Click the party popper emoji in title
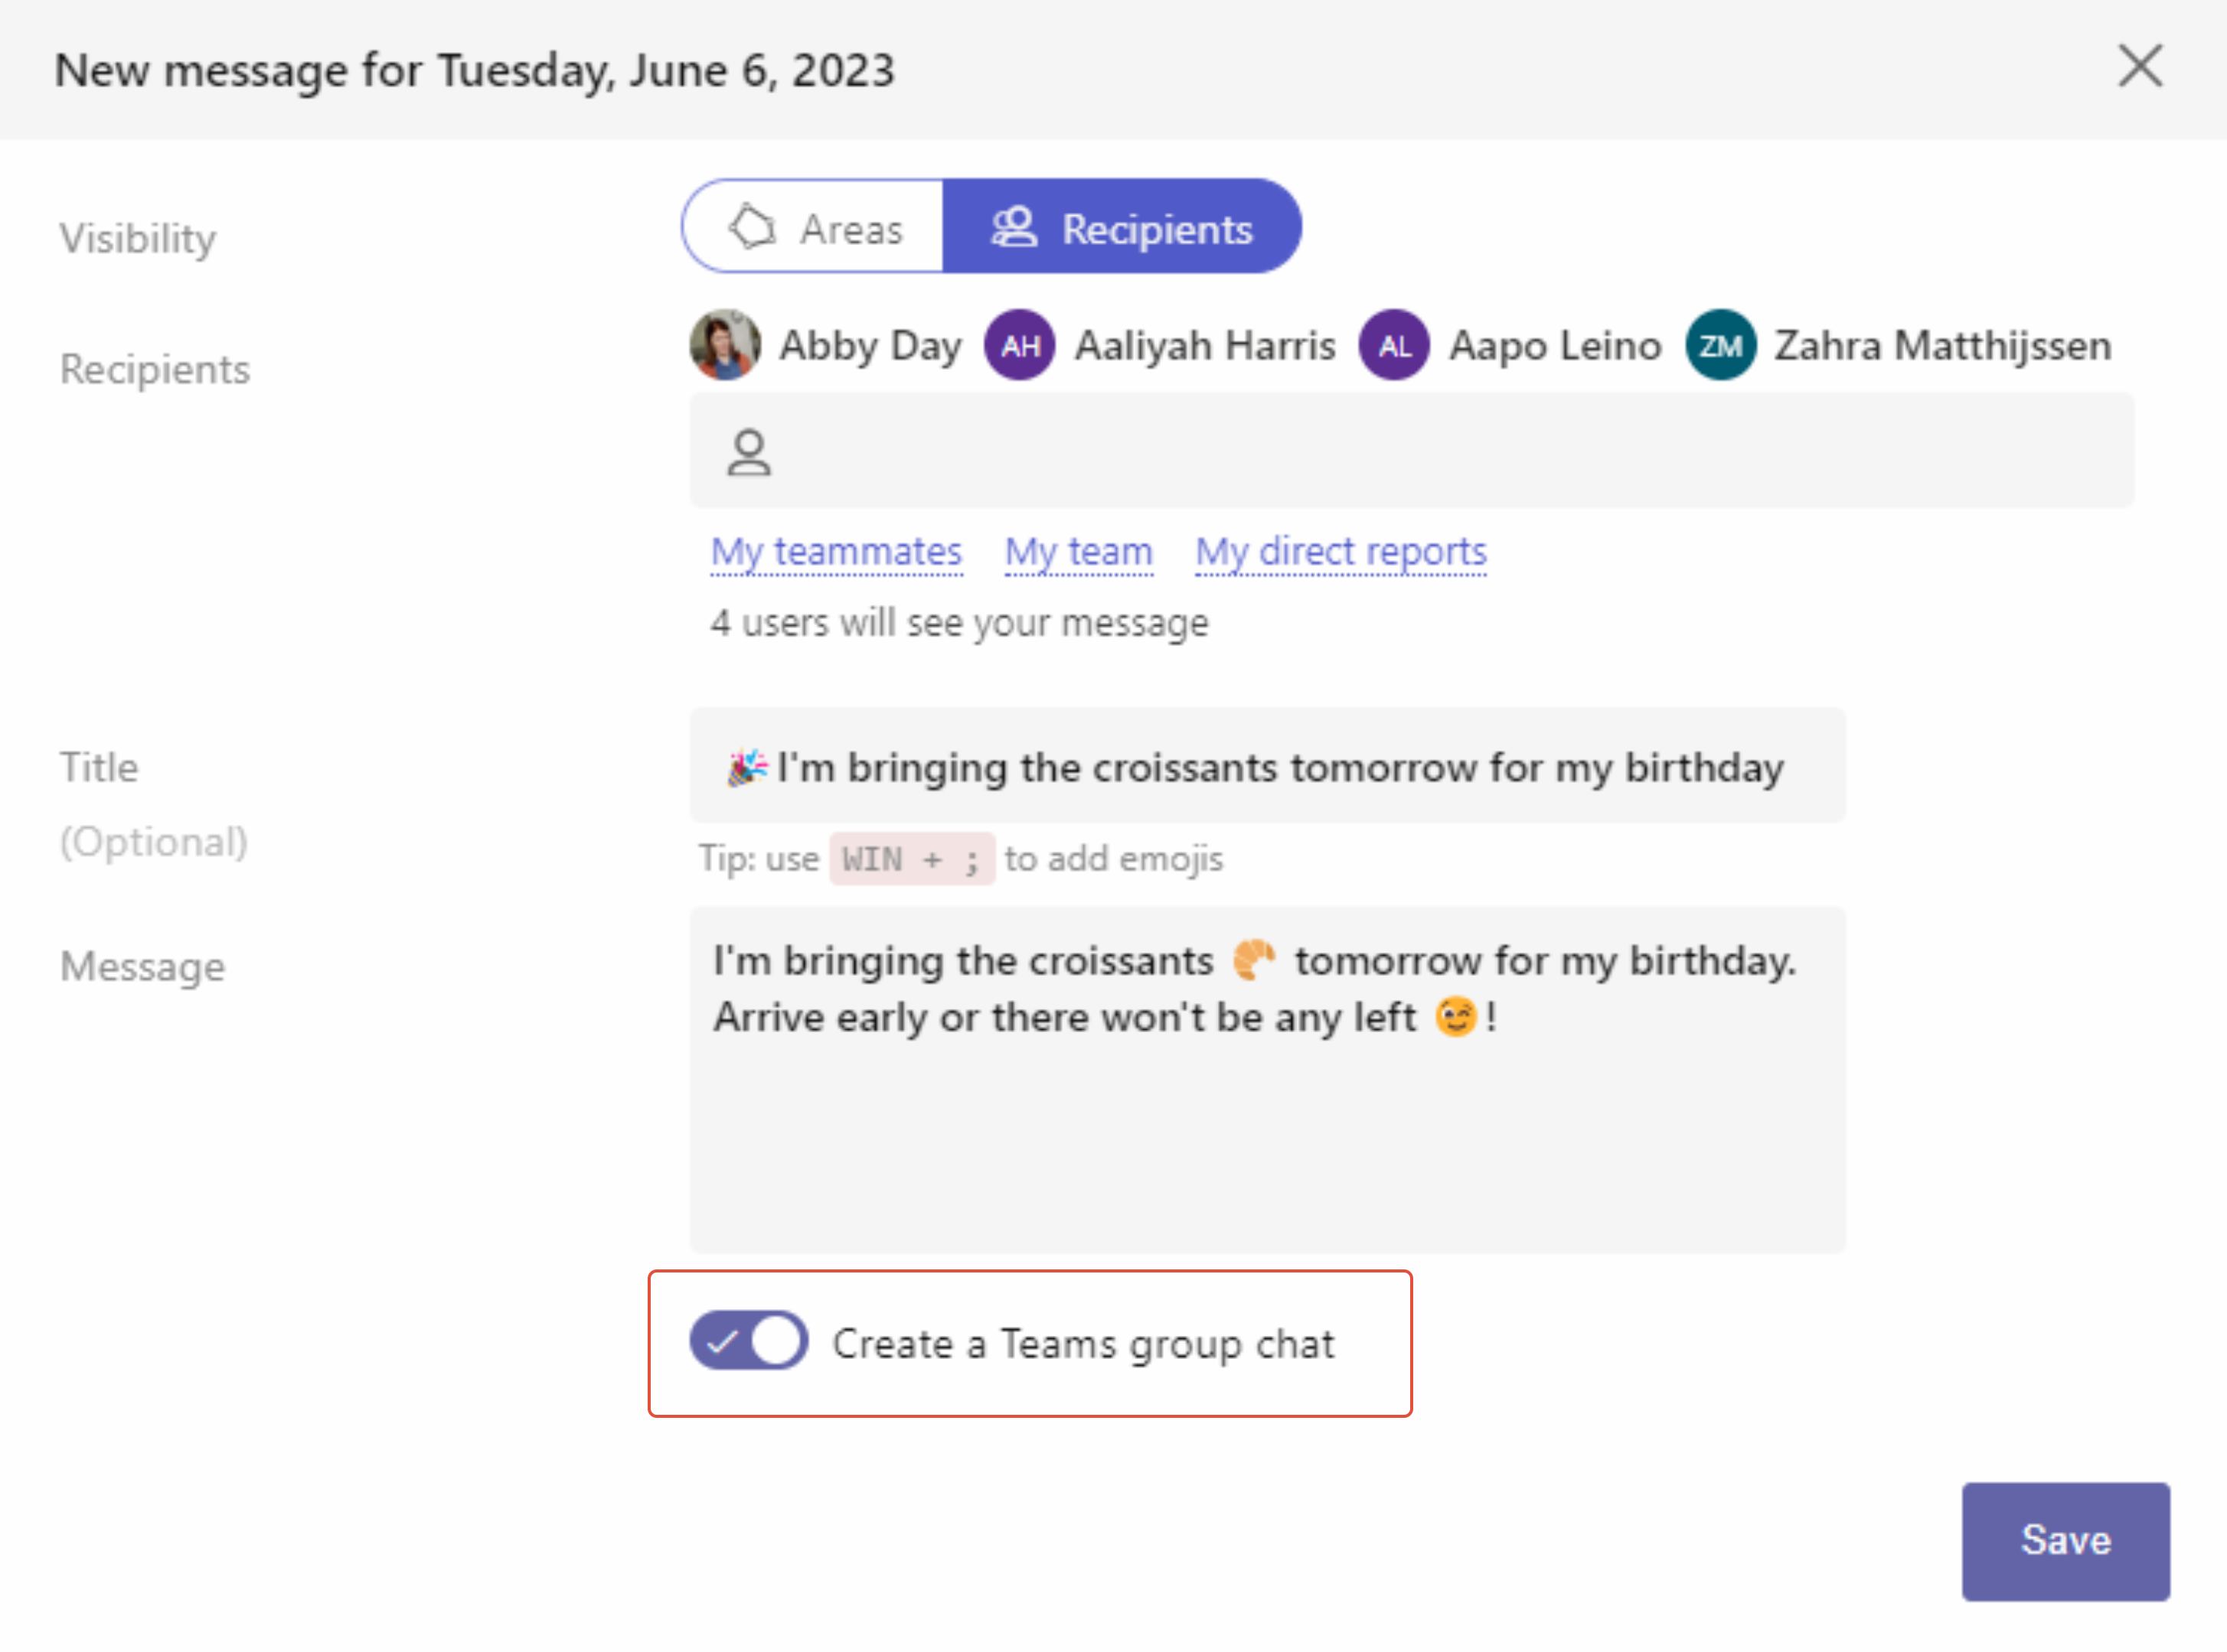The image size is (2227, 1652). coord(746,767)
